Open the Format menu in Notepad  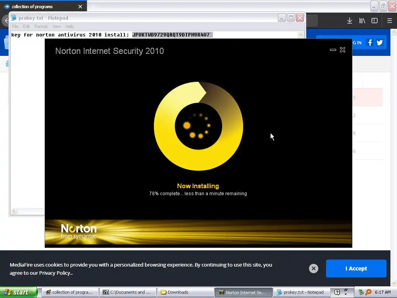[x=41, y=26]
